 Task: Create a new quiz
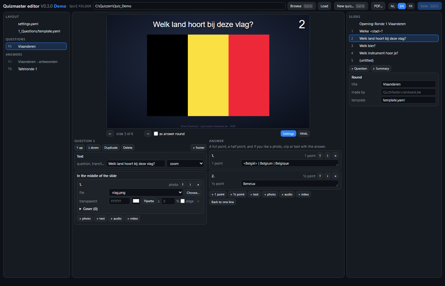(x=351, y=6)
